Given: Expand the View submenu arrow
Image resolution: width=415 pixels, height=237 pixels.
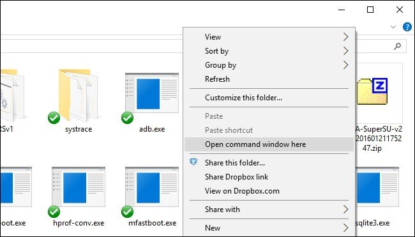Looking at the screenshot, I should (345, 37).
